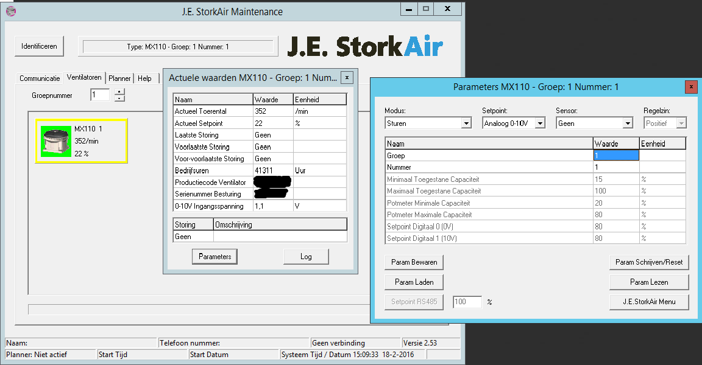The image size is (702, 365).
Task: Maximize the J.E. StorkAir Maintenance window
Action: click(426, 9)
